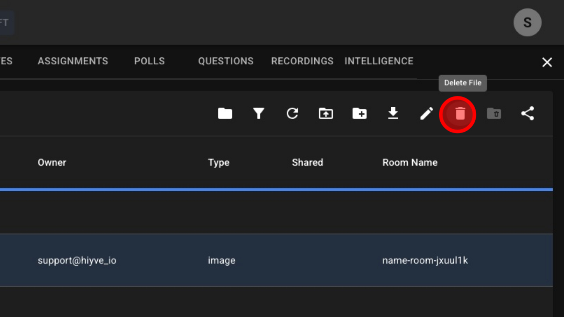Click the upload file icon
564x317 pixels.
(x=326, y=113)
